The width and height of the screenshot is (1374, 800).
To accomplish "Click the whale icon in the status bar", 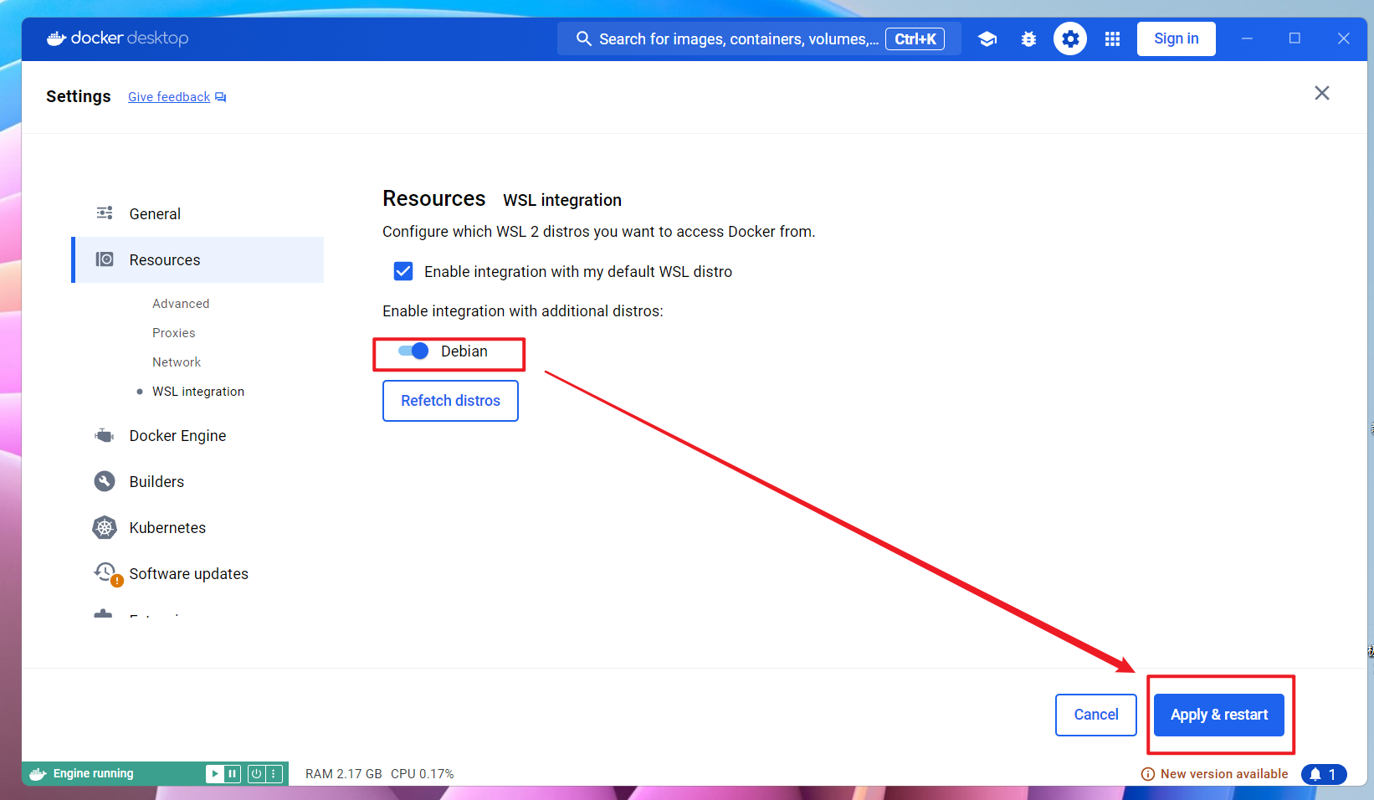I will [38, 774].
